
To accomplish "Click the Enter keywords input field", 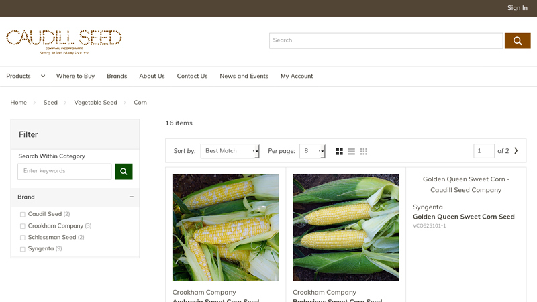I will [64, 172].
